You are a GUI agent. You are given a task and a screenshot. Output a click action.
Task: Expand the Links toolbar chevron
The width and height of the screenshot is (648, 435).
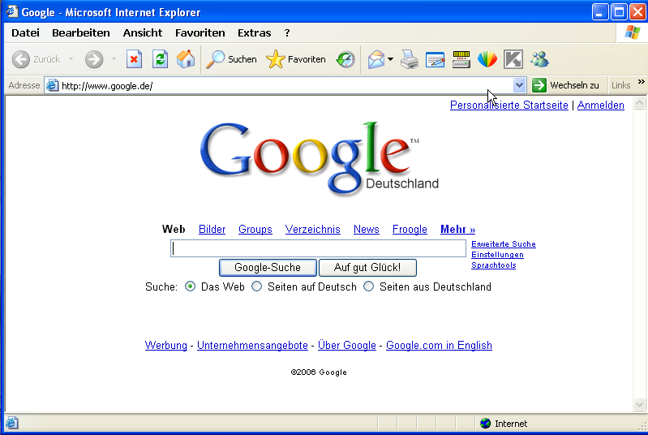point(641,81)
